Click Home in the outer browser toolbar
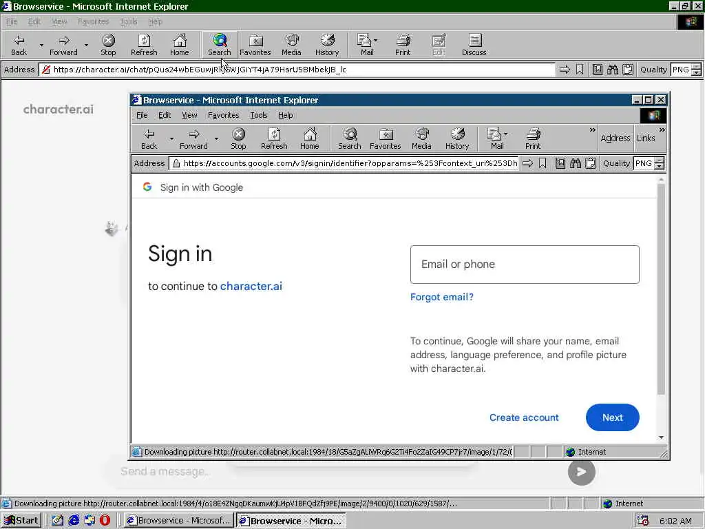This screenshot has width=705, height=529. point(180,45)
